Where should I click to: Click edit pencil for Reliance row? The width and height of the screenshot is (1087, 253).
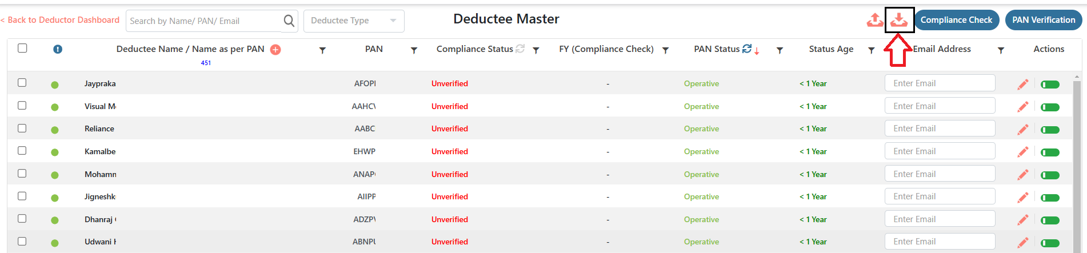click(1023, 130)
